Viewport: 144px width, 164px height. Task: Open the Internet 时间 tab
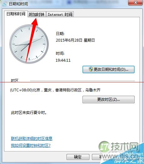[x=60, y=14]
